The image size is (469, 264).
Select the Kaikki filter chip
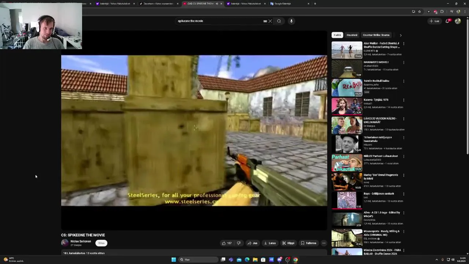point(337,35)
